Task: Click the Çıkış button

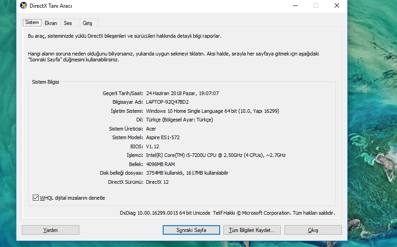Action: point(313,230)
